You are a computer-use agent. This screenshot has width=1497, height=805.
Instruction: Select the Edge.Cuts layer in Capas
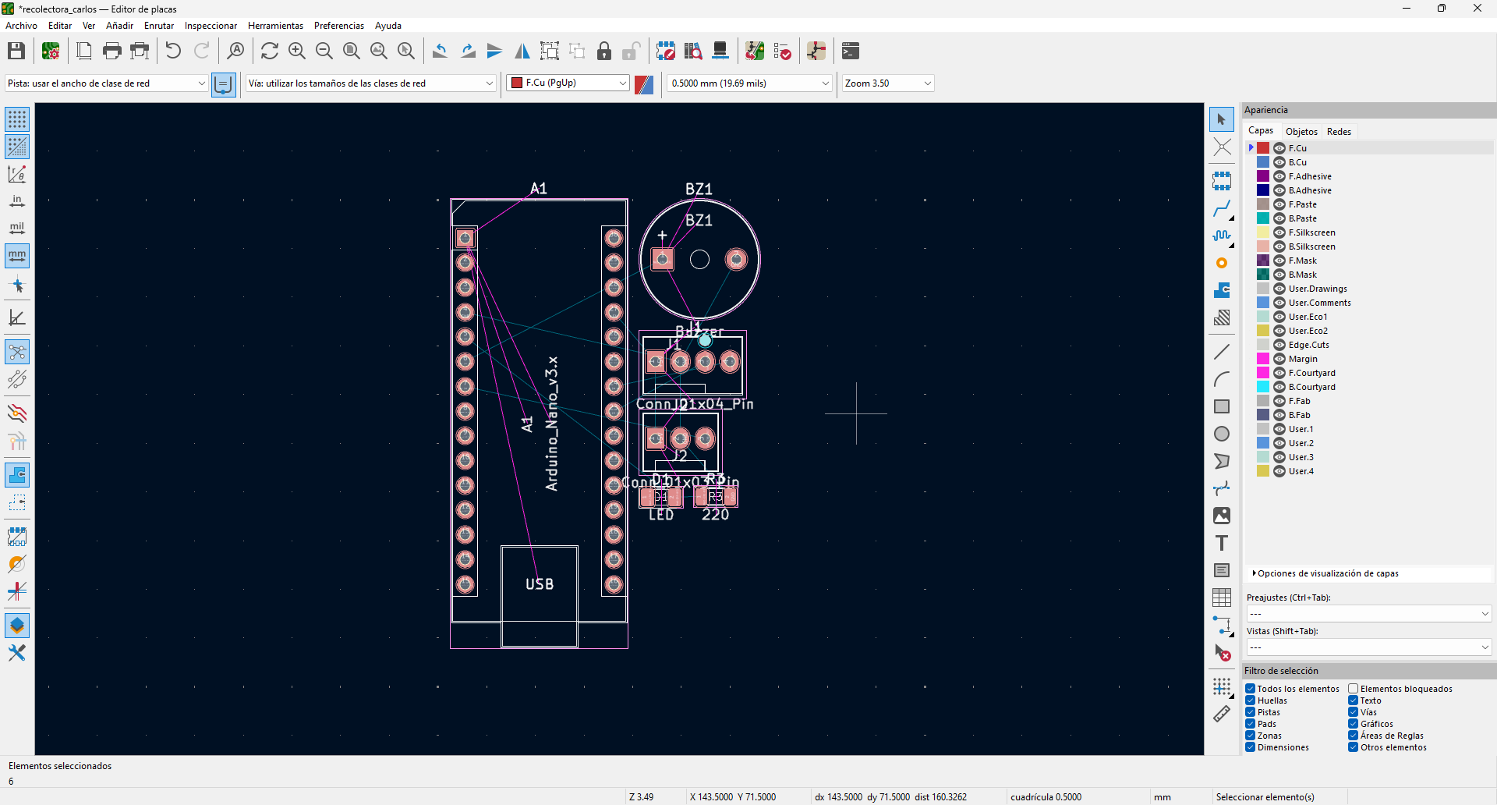click(x=1310, y=345)
